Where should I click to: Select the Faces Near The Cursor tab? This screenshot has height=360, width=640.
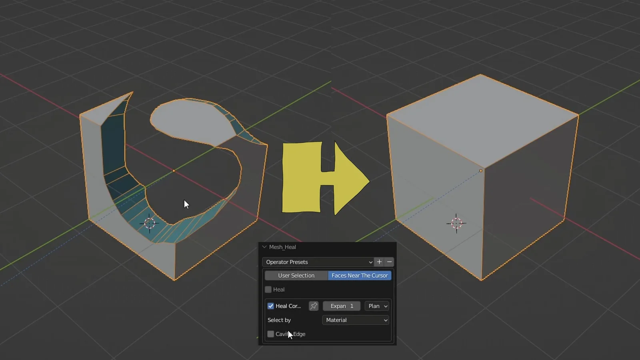click(359, 275)
